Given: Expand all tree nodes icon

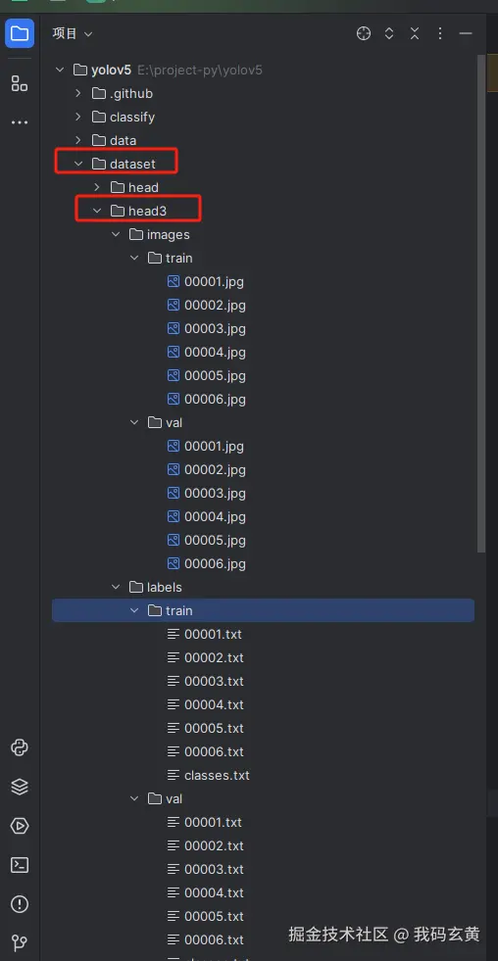Looking at the screenshot, I should [x=389, y=33].
